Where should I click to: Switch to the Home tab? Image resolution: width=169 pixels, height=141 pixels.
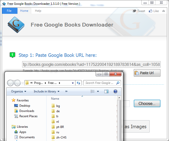click(24, 11)
